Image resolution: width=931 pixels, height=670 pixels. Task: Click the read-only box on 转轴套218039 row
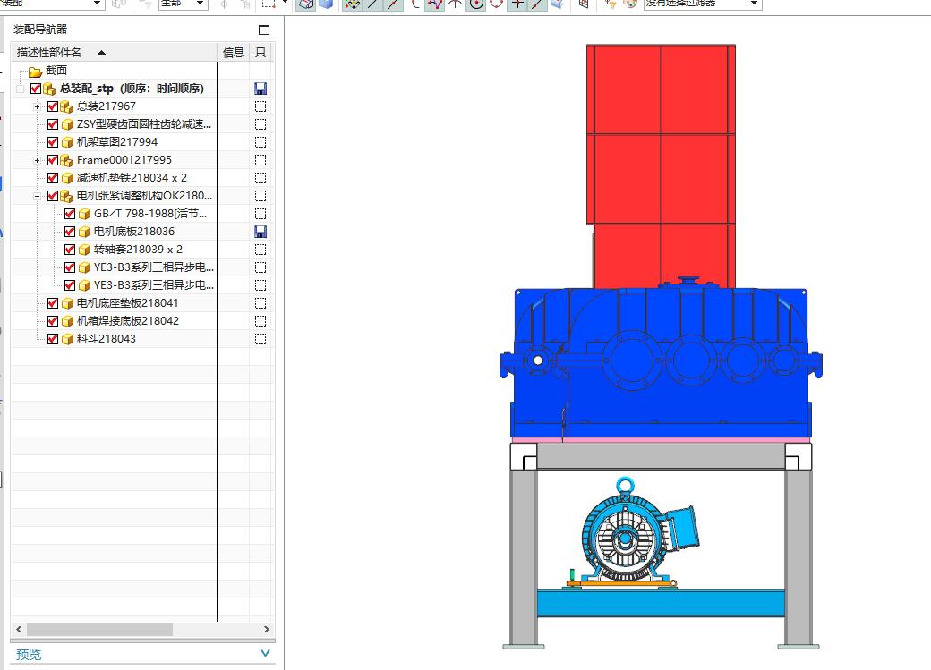[261, 250]
